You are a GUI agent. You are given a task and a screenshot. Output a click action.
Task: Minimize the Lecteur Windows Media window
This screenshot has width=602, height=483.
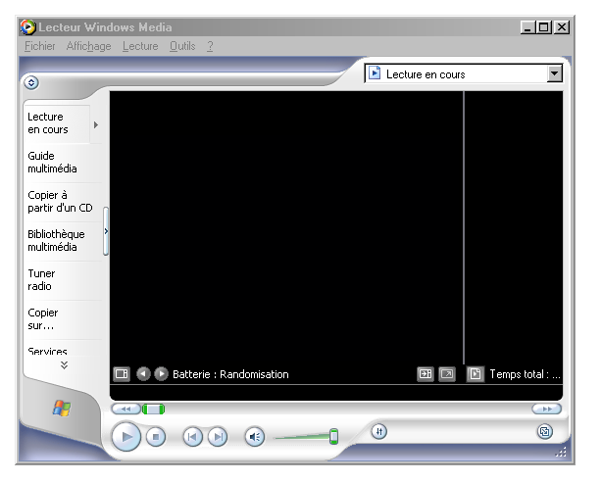pos(527,27)
